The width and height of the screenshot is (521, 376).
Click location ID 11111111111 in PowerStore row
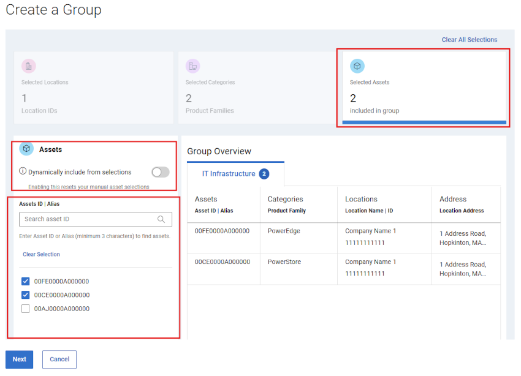point(365,274)
